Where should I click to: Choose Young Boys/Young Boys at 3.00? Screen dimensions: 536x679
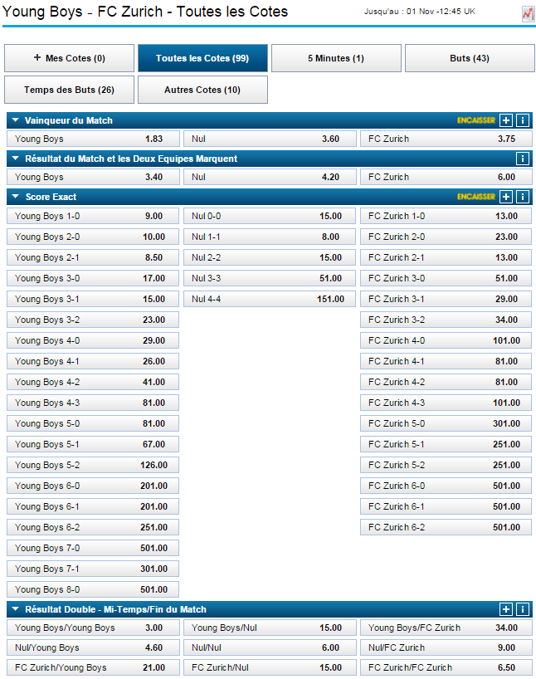tap(93, 628)
